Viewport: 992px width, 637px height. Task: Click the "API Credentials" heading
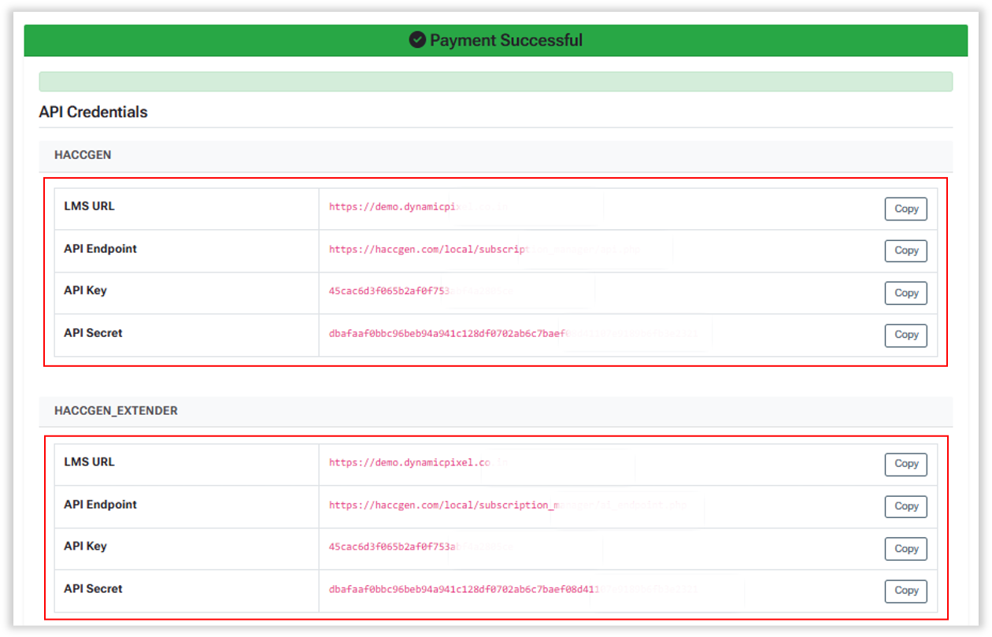[x=93, y=112]
